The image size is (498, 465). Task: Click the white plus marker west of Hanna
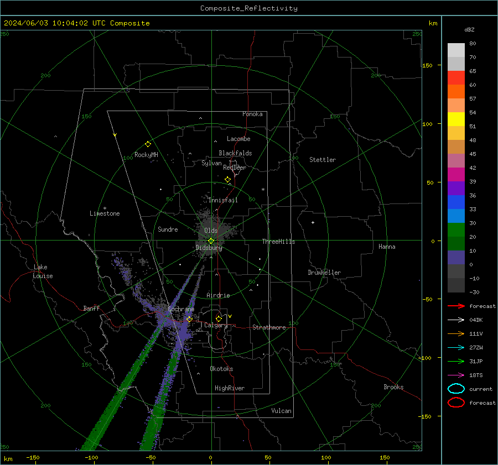click(313, 222)
